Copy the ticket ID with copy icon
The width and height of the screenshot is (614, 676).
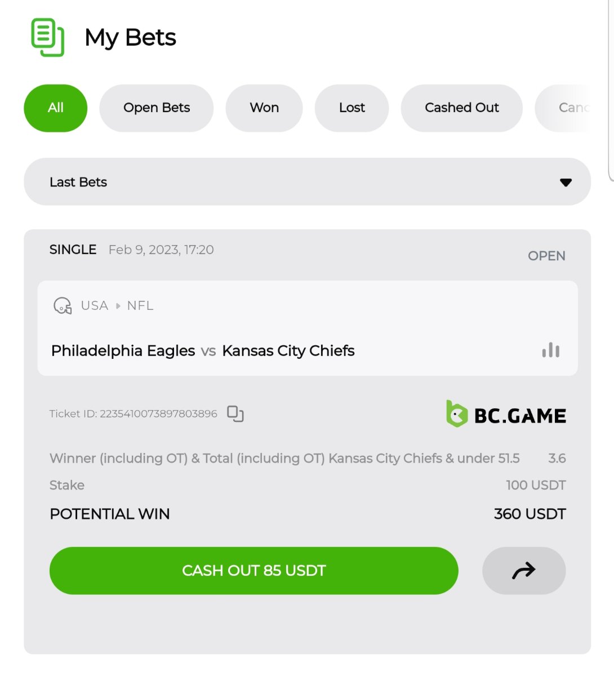click(x=235, y=413)
